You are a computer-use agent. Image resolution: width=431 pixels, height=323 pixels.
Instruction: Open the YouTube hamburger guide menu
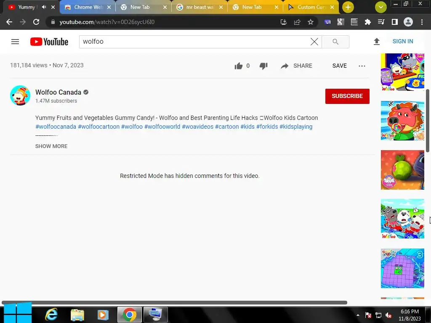coord(15,42)
